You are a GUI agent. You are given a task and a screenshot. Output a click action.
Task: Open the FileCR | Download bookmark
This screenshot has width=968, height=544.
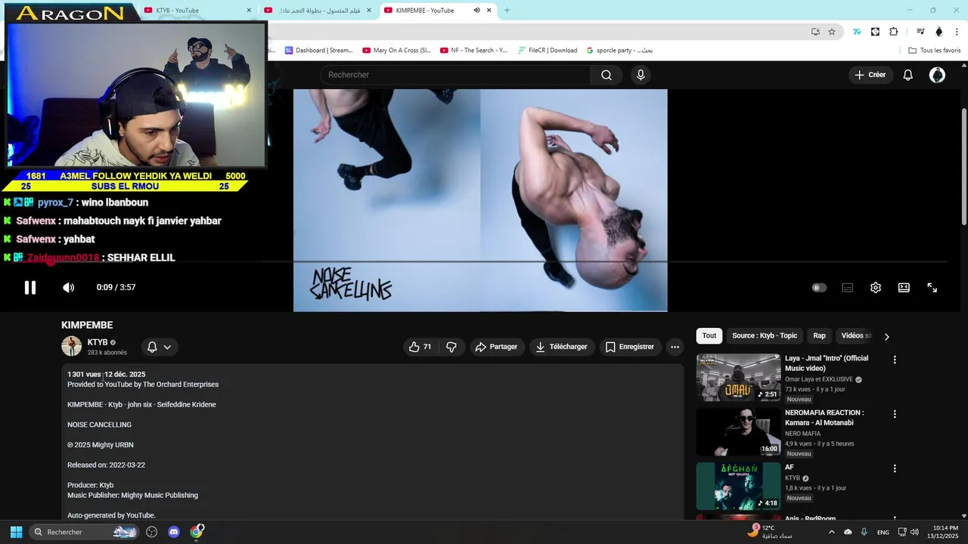(548, 51)
